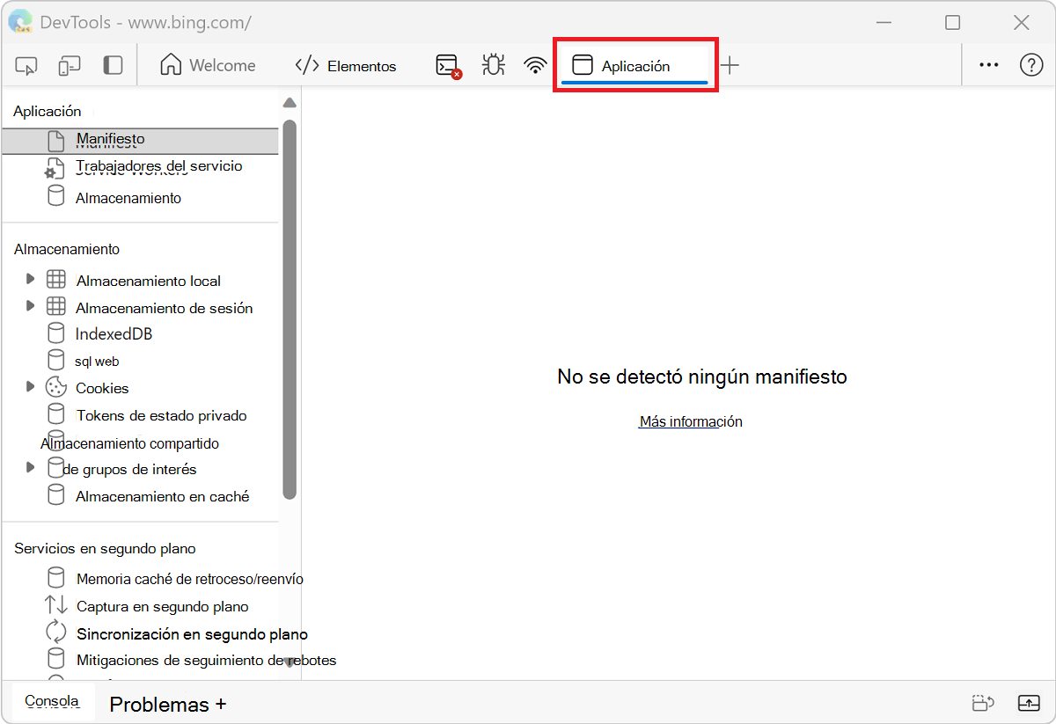Viewport: 1056px width, 724px height.
Task: Open the help question mark icon
Action: point(1031,65)
